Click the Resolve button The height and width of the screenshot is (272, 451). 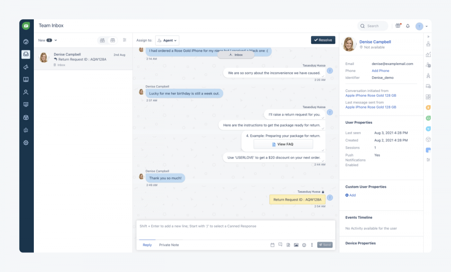pyautogui.click(x=323, y=40)
